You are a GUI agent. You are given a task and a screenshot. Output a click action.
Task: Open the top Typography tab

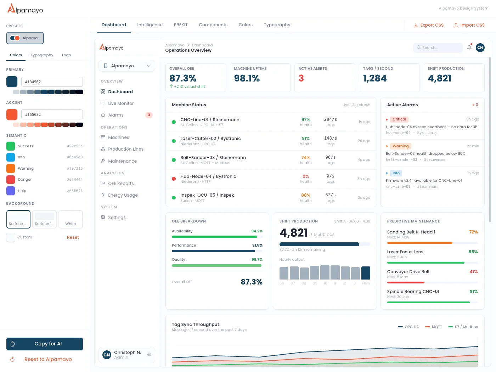point(277,25)
